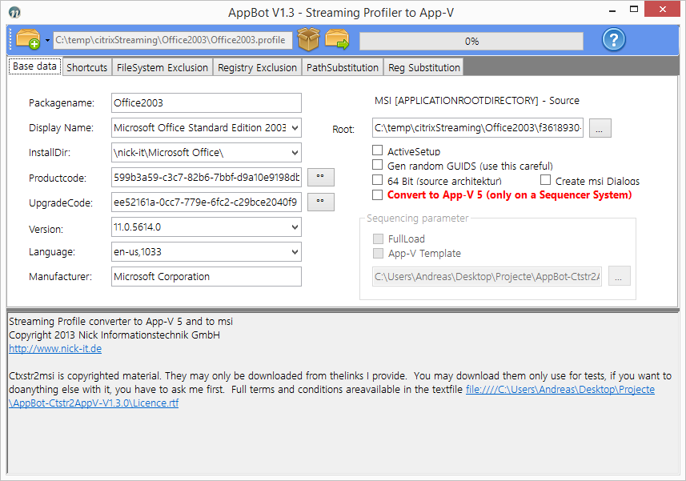
Task: Enable 64 Bit source architecture checkbox
Action: (x=377, y=180)
